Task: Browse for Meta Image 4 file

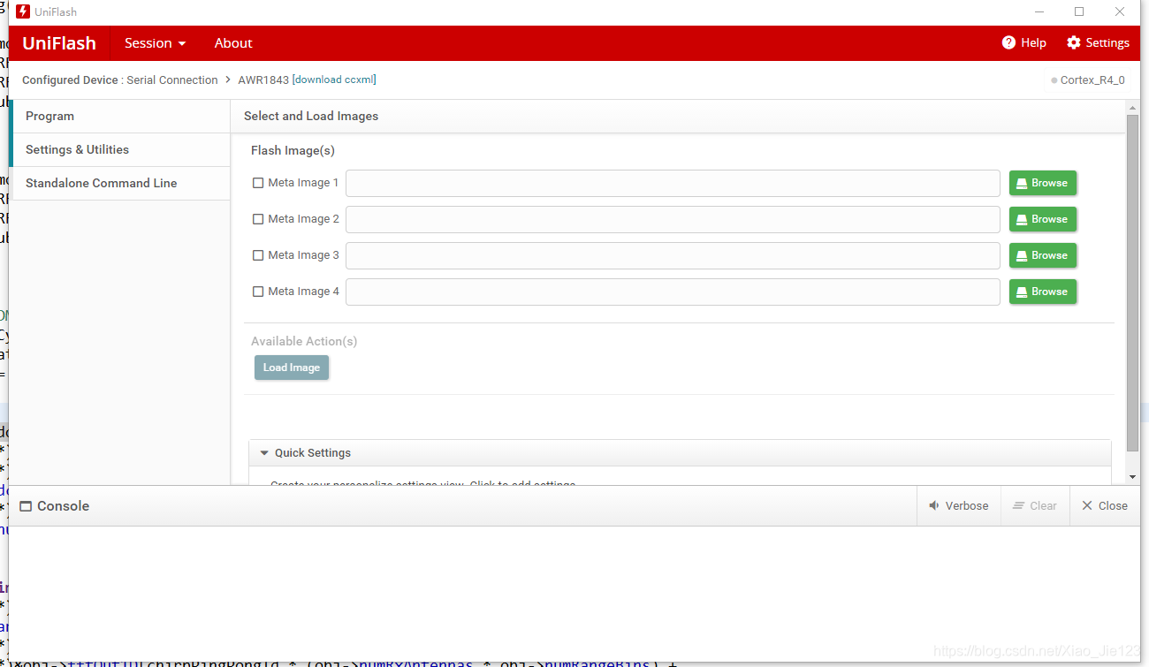Action: [x=1043, y=292]
